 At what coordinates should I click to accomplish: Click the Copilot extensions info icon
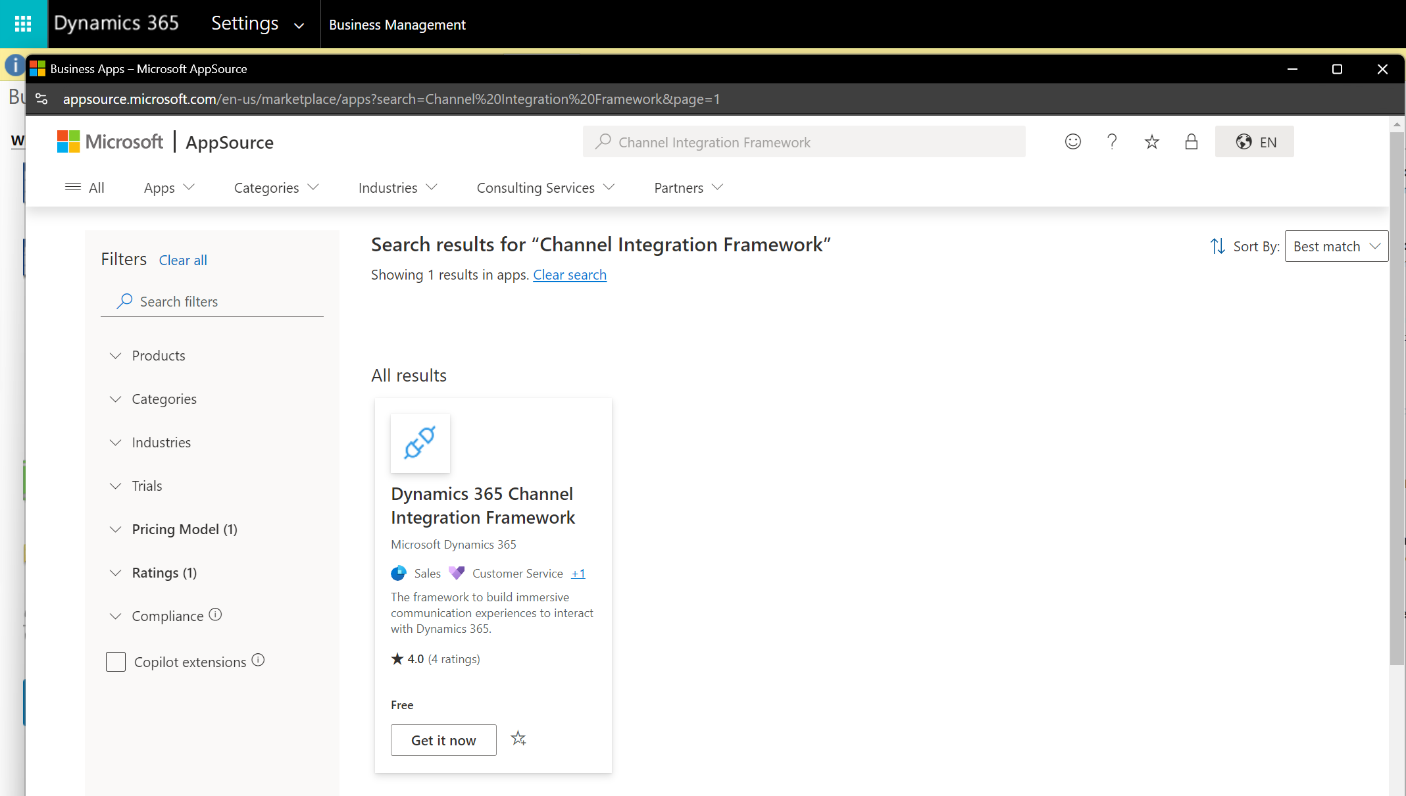click(258, 660)
